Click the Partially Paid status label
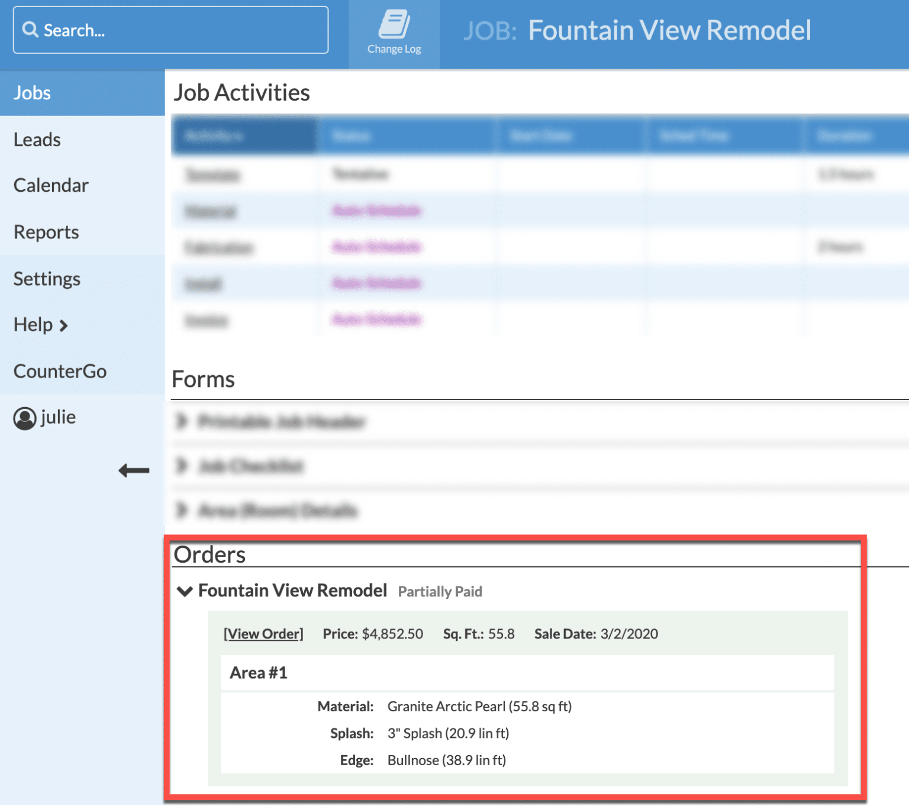 440,591
